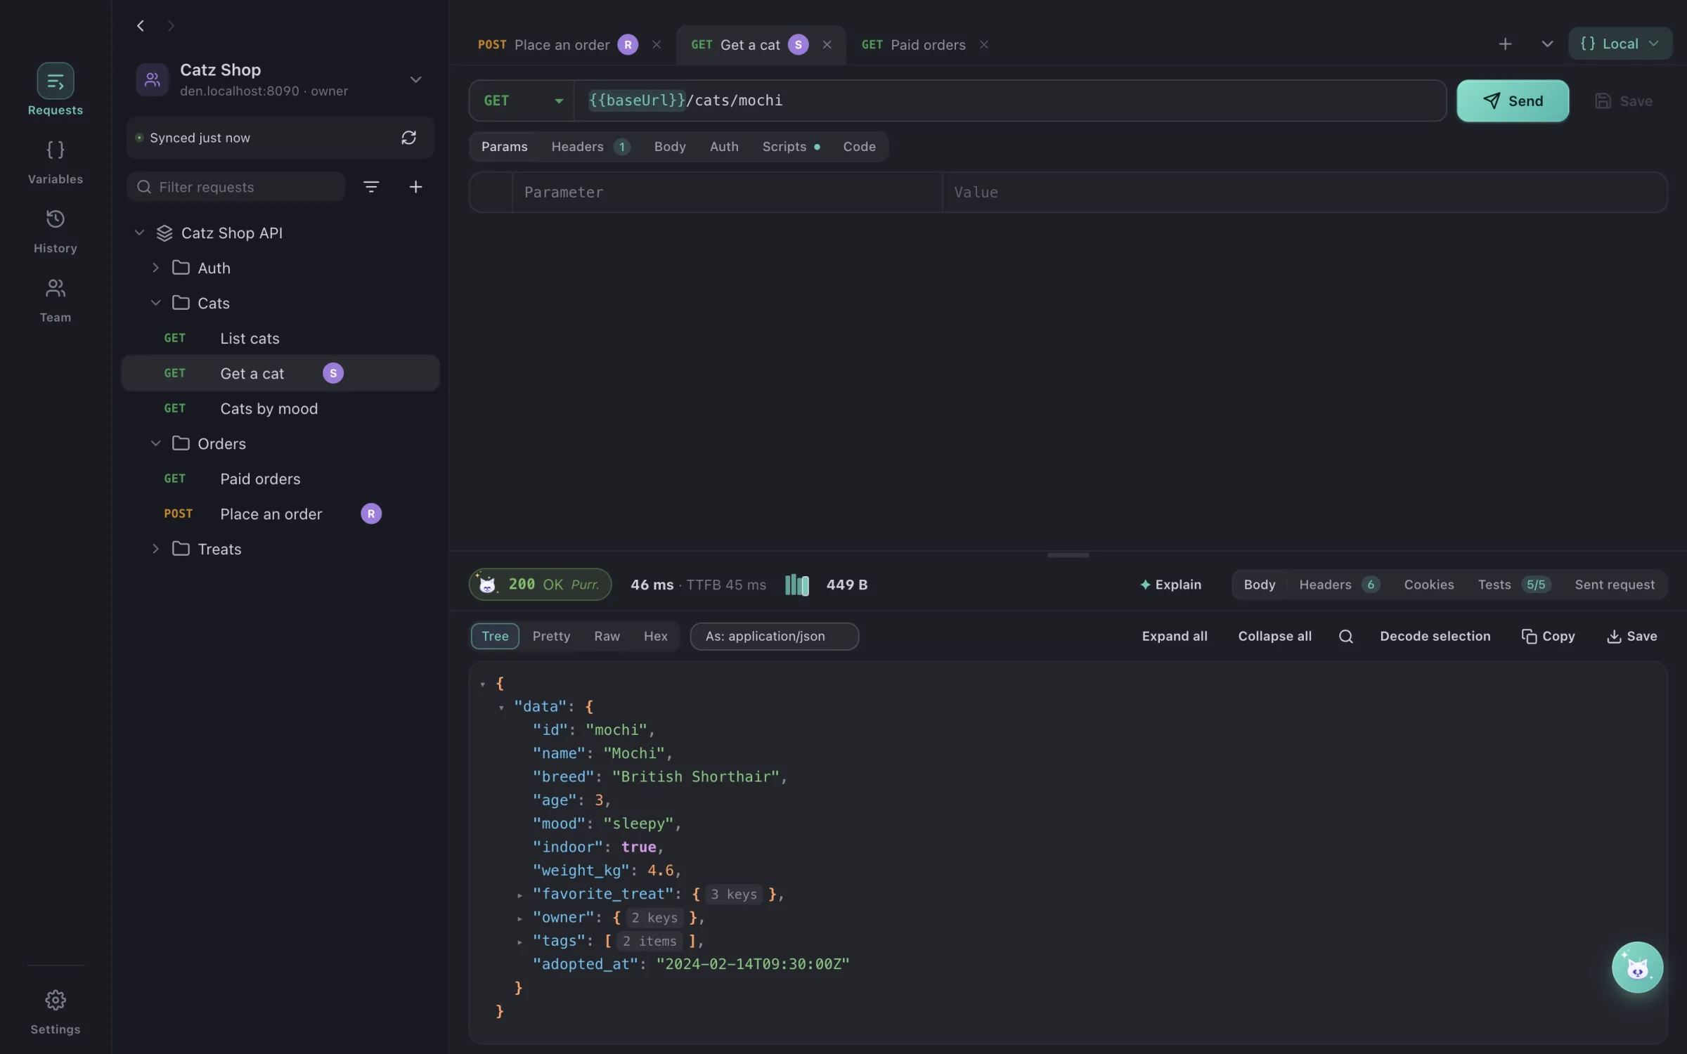Switch response view to Hex

[x=655, y=637]
